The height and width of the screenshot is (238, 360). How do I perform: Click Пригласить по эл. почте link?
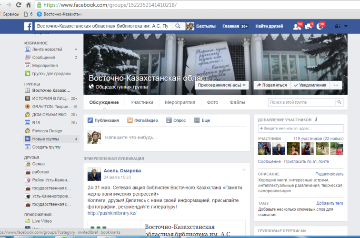coord(306,161)
